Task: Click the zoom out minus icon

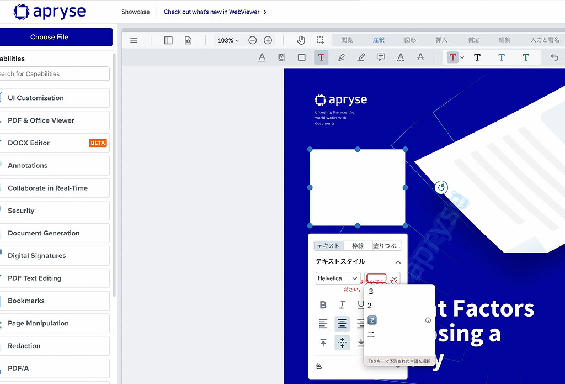Action: coord(252,40)
